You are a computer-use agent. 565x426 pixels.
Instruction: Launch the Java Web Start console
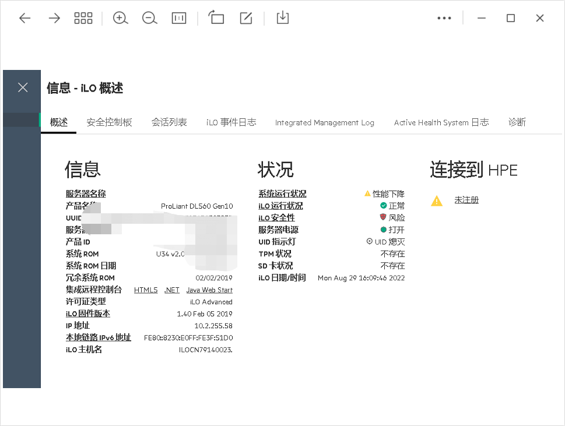[209, 290]
